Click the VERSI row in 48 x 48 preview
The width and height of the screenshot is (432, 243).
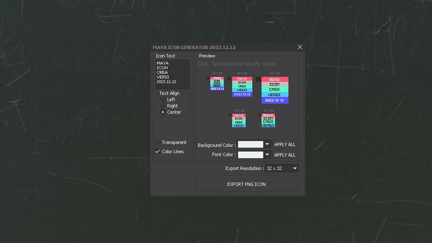coord(242,90)
